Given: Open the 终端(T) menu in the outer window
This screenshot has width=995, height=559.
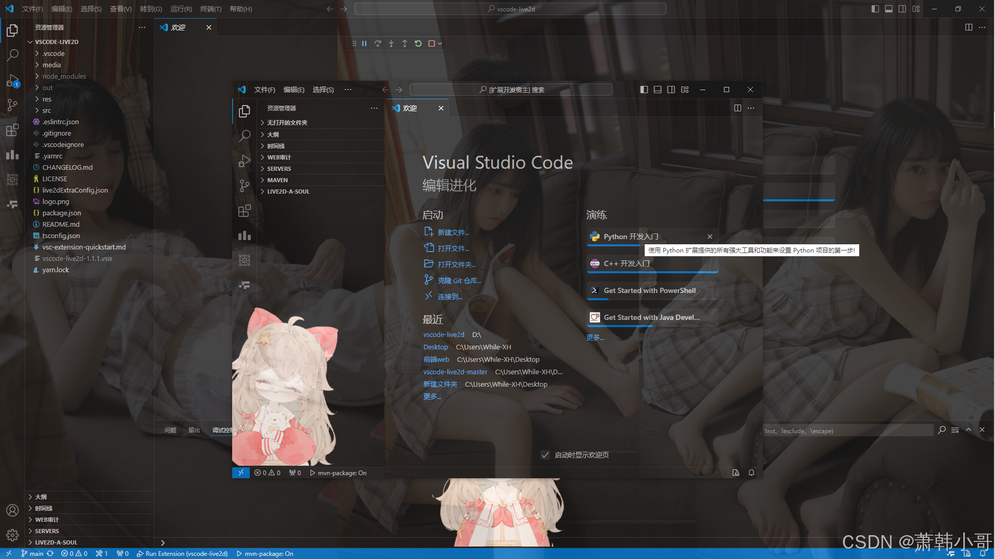Looking at the screenshot, I should point(210,9).
